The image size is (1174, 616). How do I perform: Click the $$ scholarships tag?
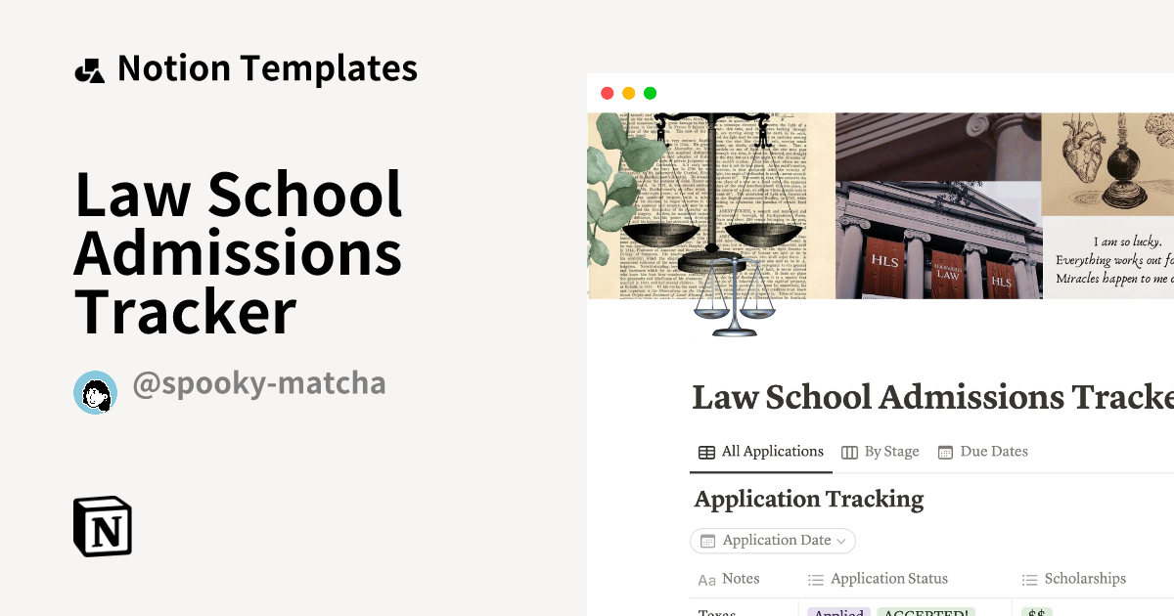pyautogui.click(x=1037, y=612)
